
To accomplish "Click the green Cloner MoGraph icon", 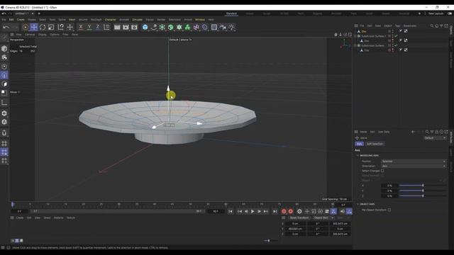I will pyautogui.click(x=187, y=27).
